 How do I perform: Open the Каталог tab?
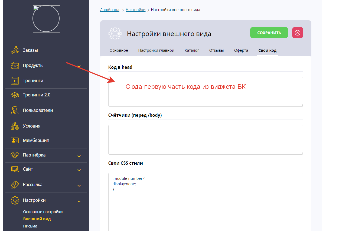pyautogui.click(x=192, y=50)
